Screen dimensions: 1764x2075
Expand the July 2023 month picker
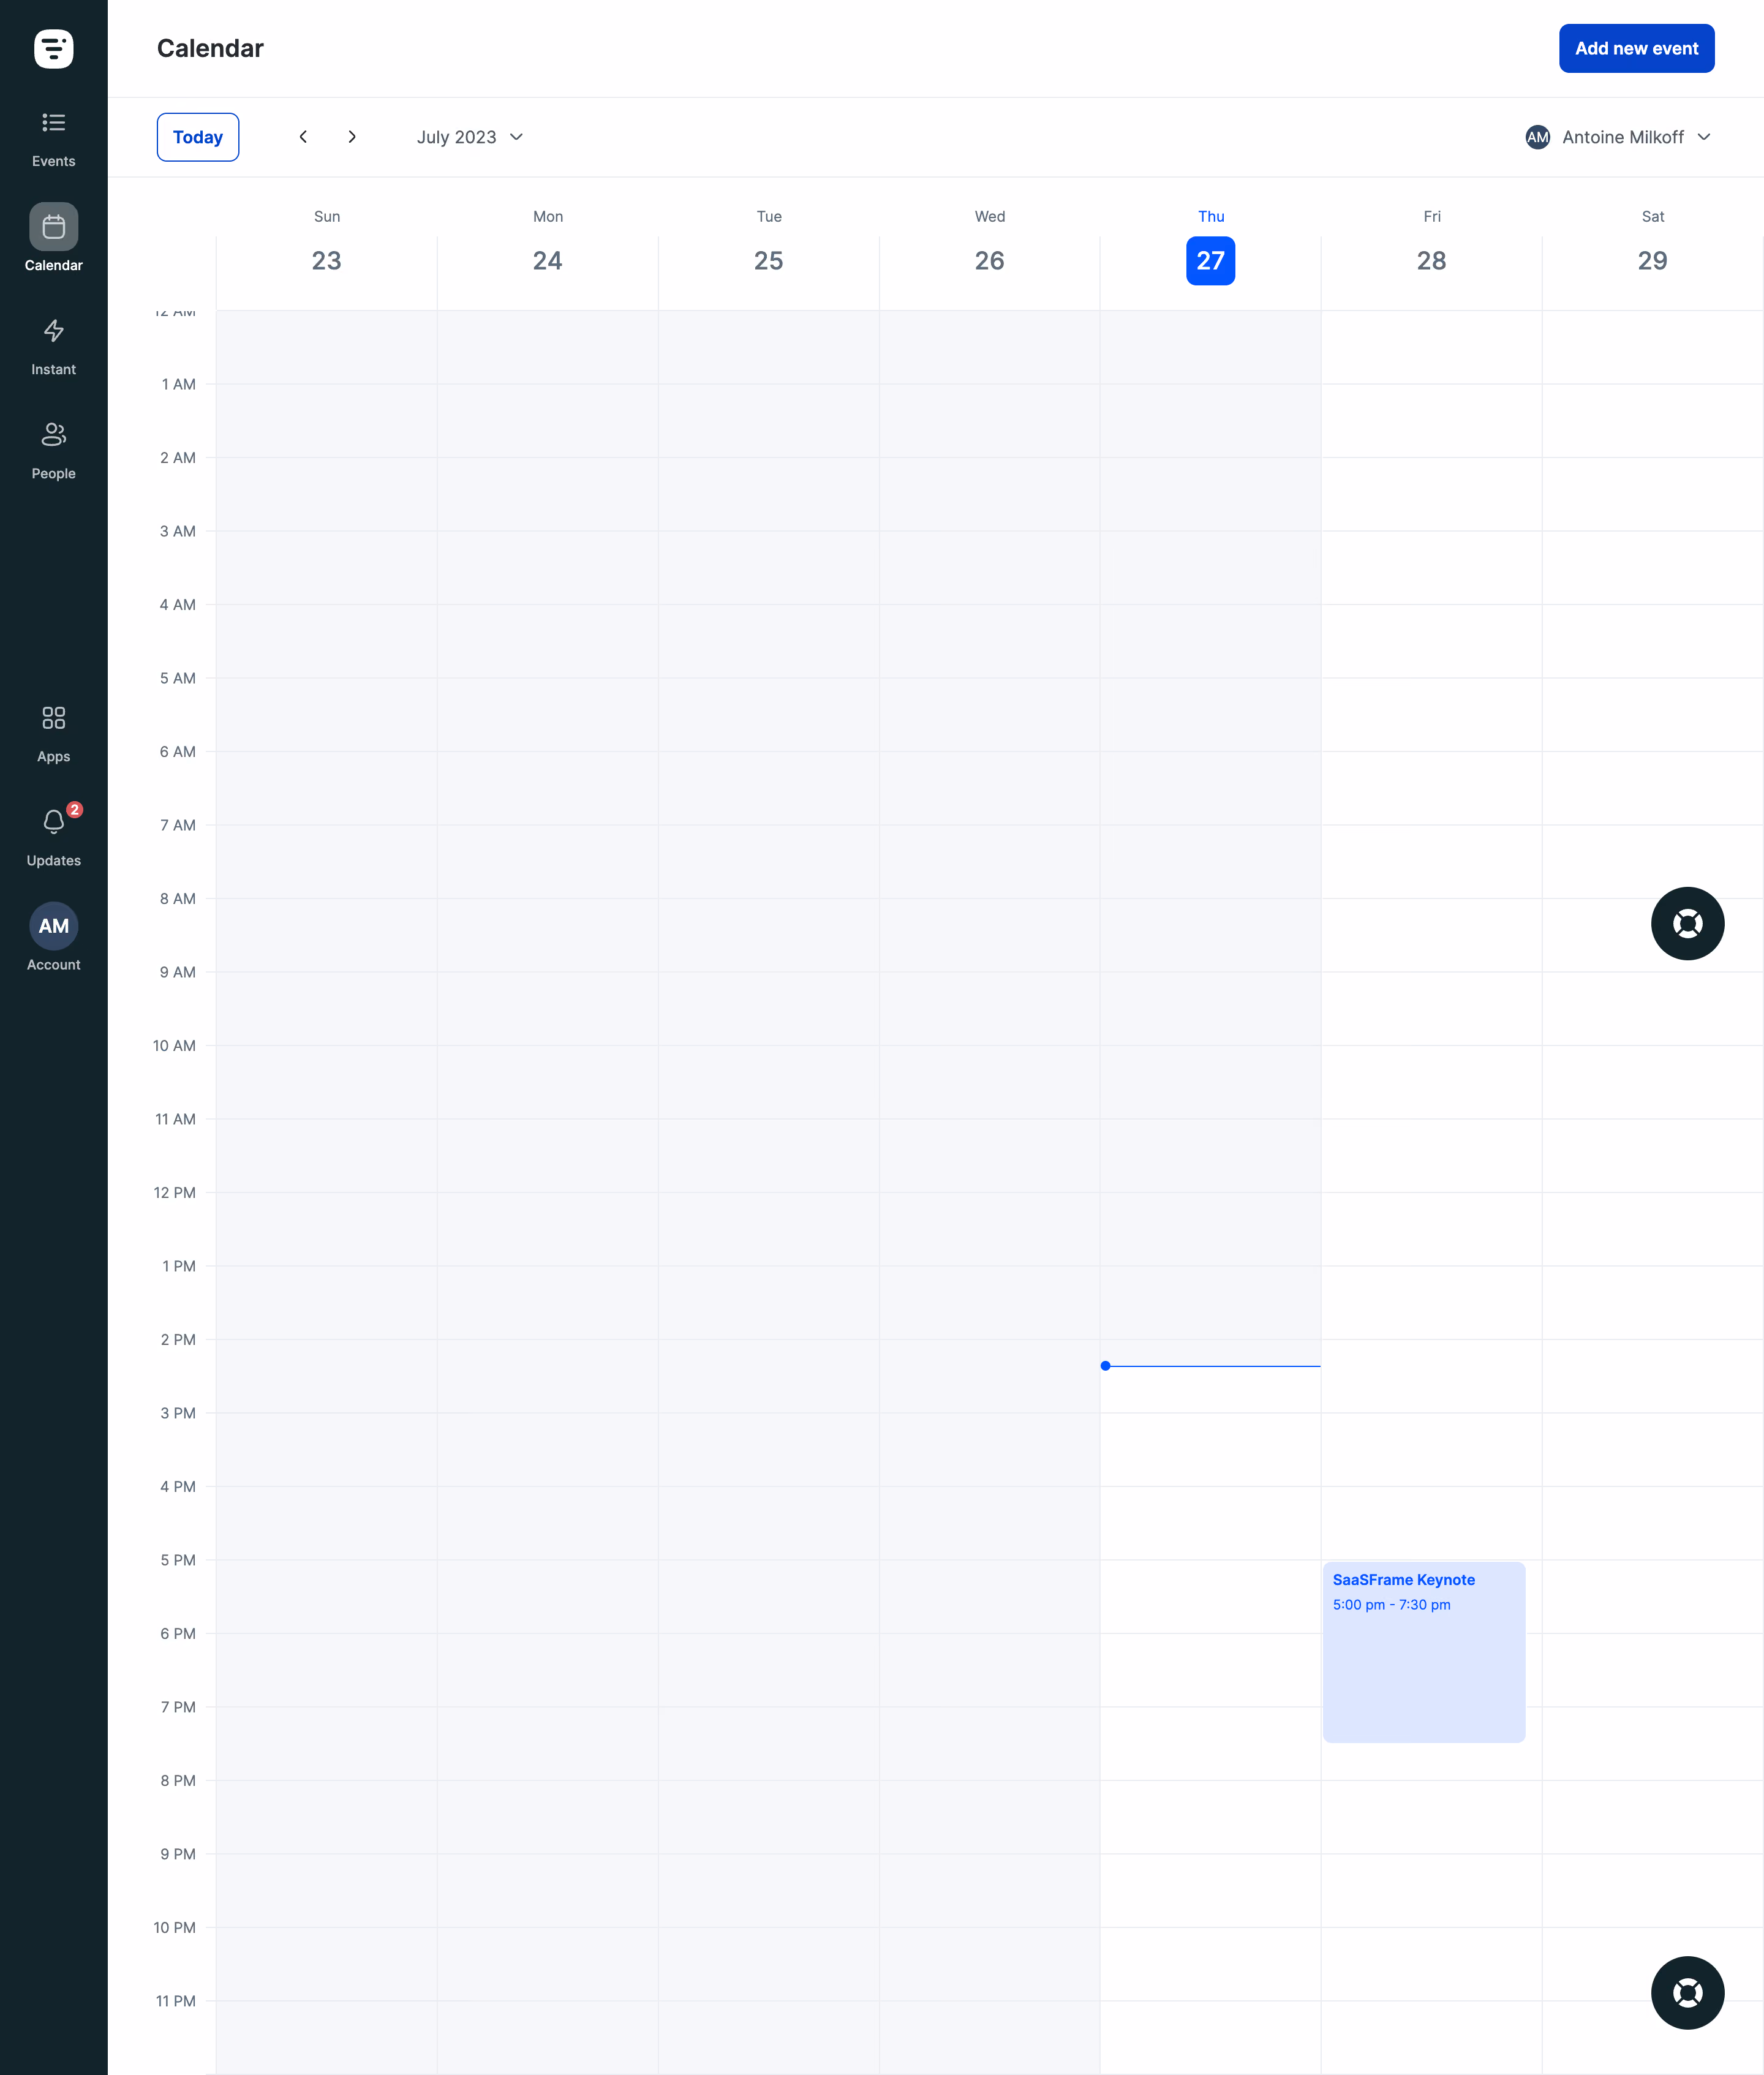tap(470, 137)
